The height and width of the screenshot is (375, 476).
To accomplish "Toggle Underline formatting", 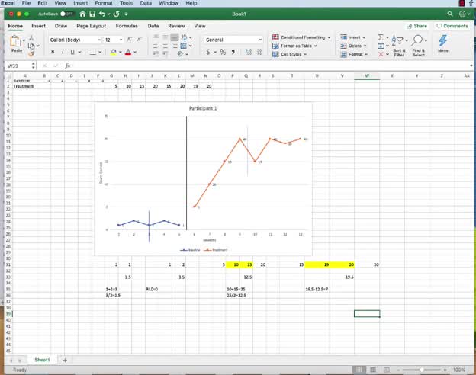I will coord(72,52).
